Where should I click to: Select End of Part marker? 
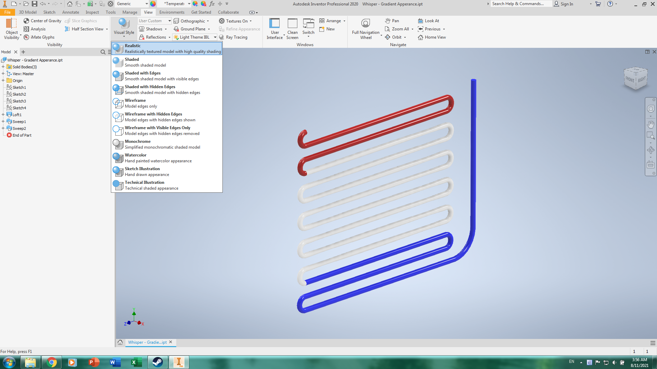19,135
